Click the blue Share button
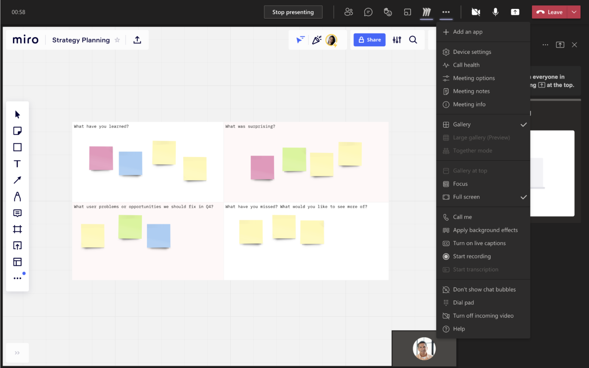This screenshot has height=368, width=589. [x=369, y=40]
